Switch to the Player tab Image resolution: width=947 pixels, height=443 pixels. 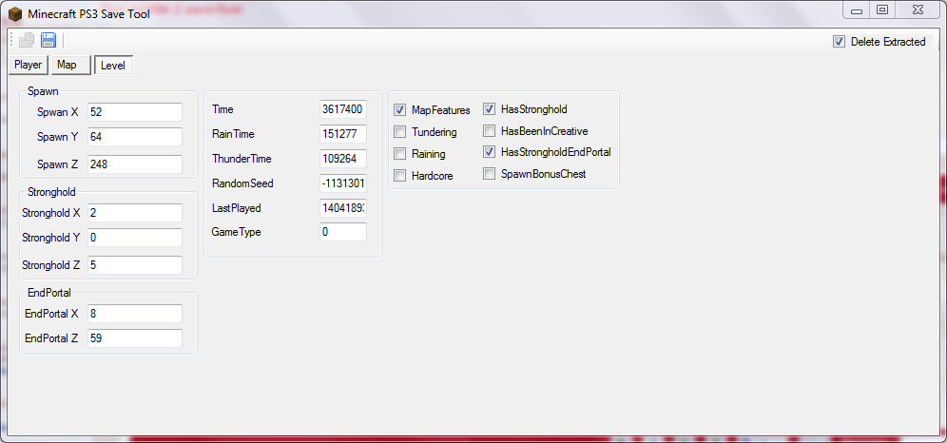(x=29, y=65)
